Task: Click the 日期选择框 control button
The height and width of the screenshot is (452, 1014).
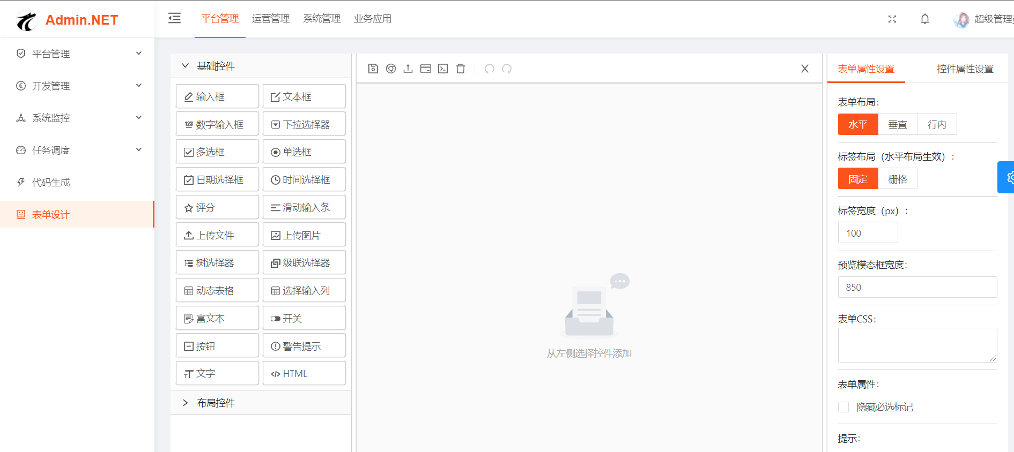Action: 217,180
